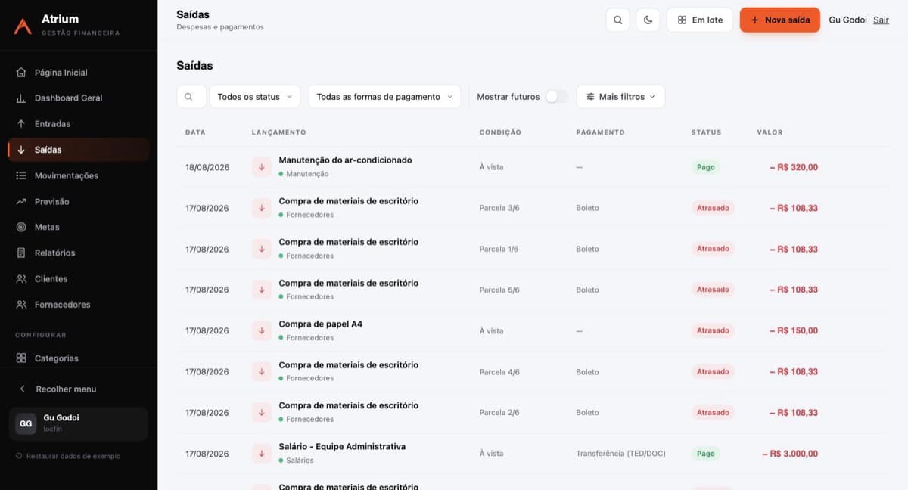Image resolution: width=908 pixels, height=490 pixels.
Task: Open Salário - Equipe Administrativa entry
Action: pyautogui.click(x=342, y=447)
